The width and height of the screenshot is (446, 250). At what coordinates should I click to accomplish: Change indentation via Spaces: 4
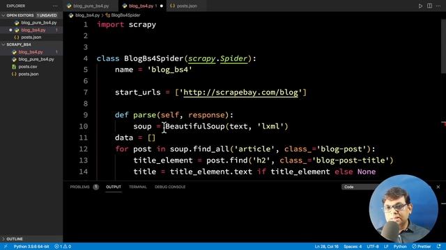pos(353,247)
